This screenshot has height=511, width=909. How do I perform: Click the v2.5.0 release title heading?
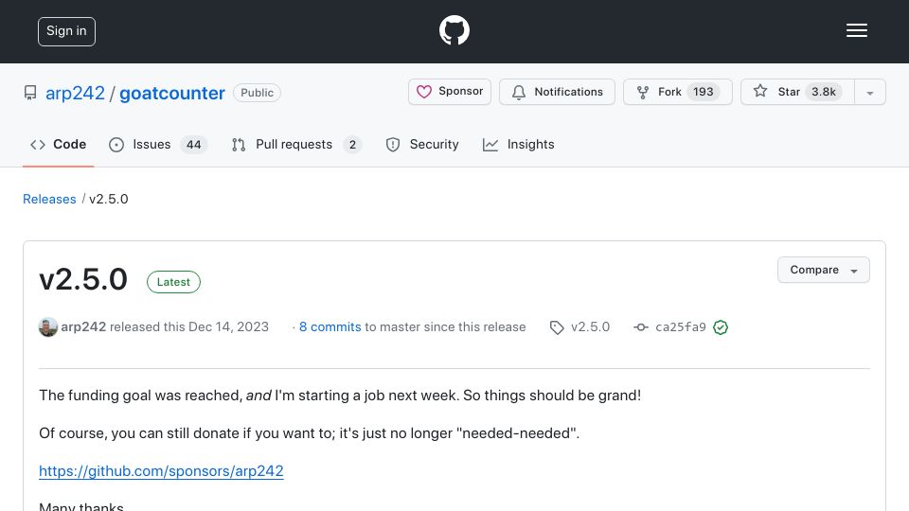tap(83, 280)
